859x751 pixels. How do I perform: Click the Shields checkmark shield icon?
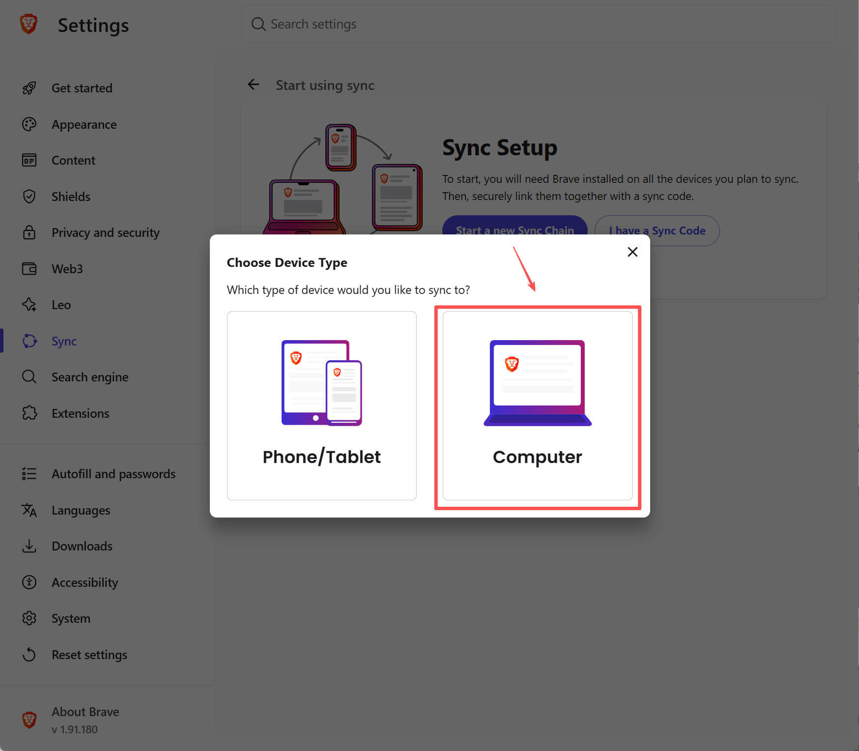pos(29,197)
